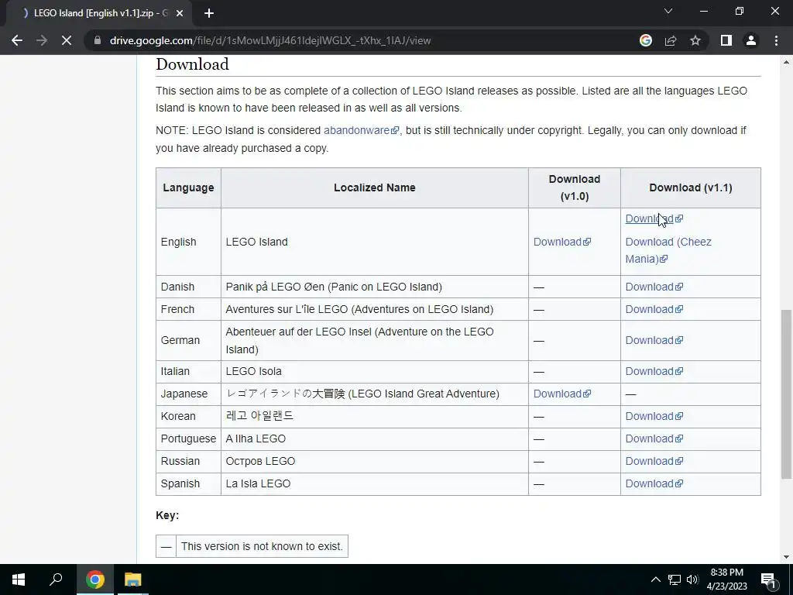793x595 pixels.
Task: Click the network tray icon
Action: pos(675,580)
